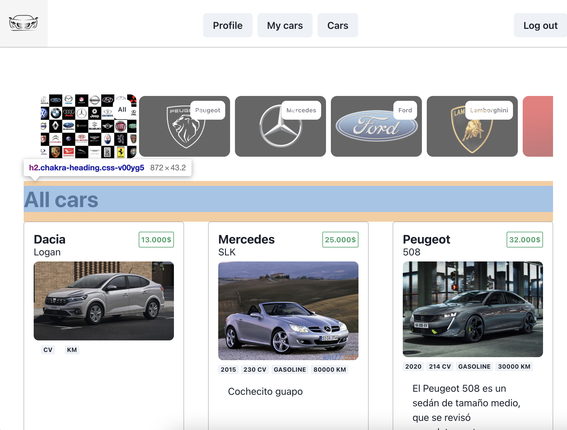Click the Log out button
This screenshot has width=567, height=430.
(x=540, y=25)
